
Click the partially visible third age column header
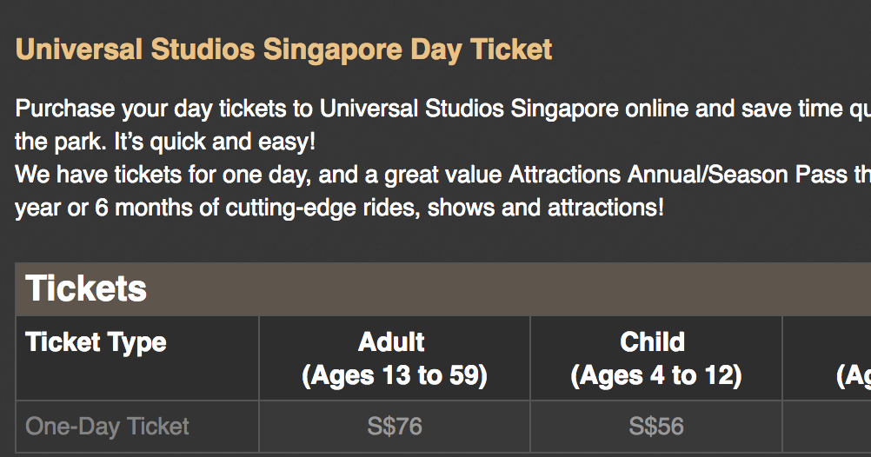[x=852, y=376]
